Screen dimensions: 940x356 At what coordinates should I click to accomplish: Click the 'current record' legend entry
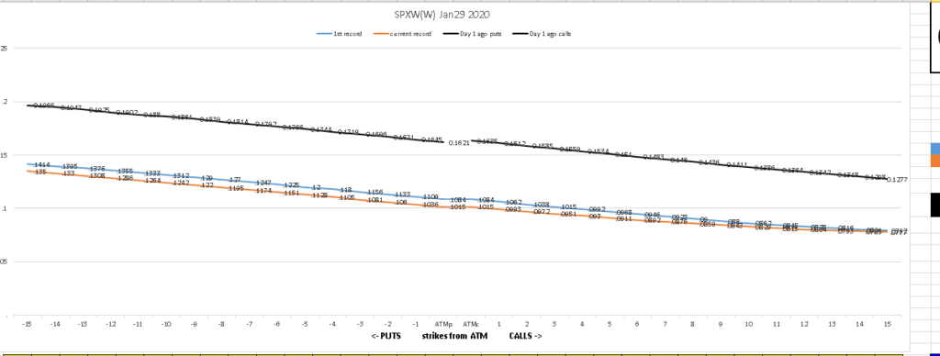[402, 34]
